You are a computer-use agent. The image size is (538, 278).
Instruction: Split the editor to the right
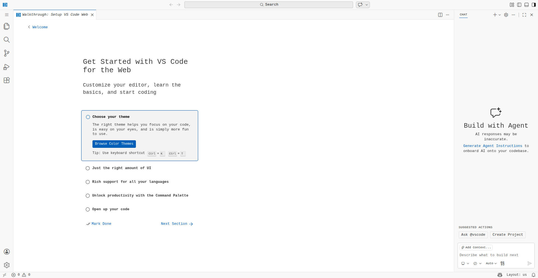click(440, 15)
